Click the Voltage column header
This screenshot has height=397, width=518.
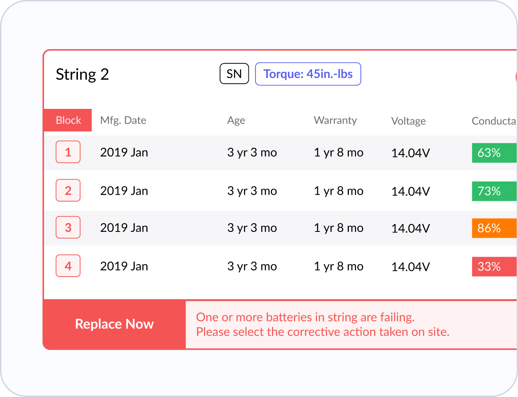click(x=408, y=121)
